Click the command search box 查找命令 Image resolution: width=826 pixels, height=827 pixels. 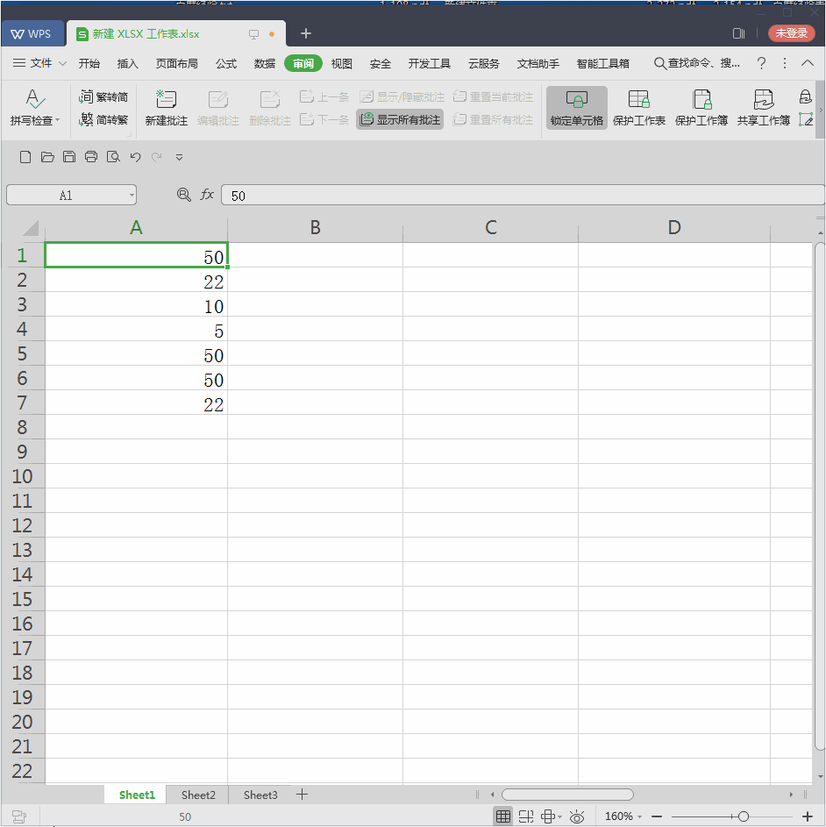pyautogui.click(x=697, y=63)
